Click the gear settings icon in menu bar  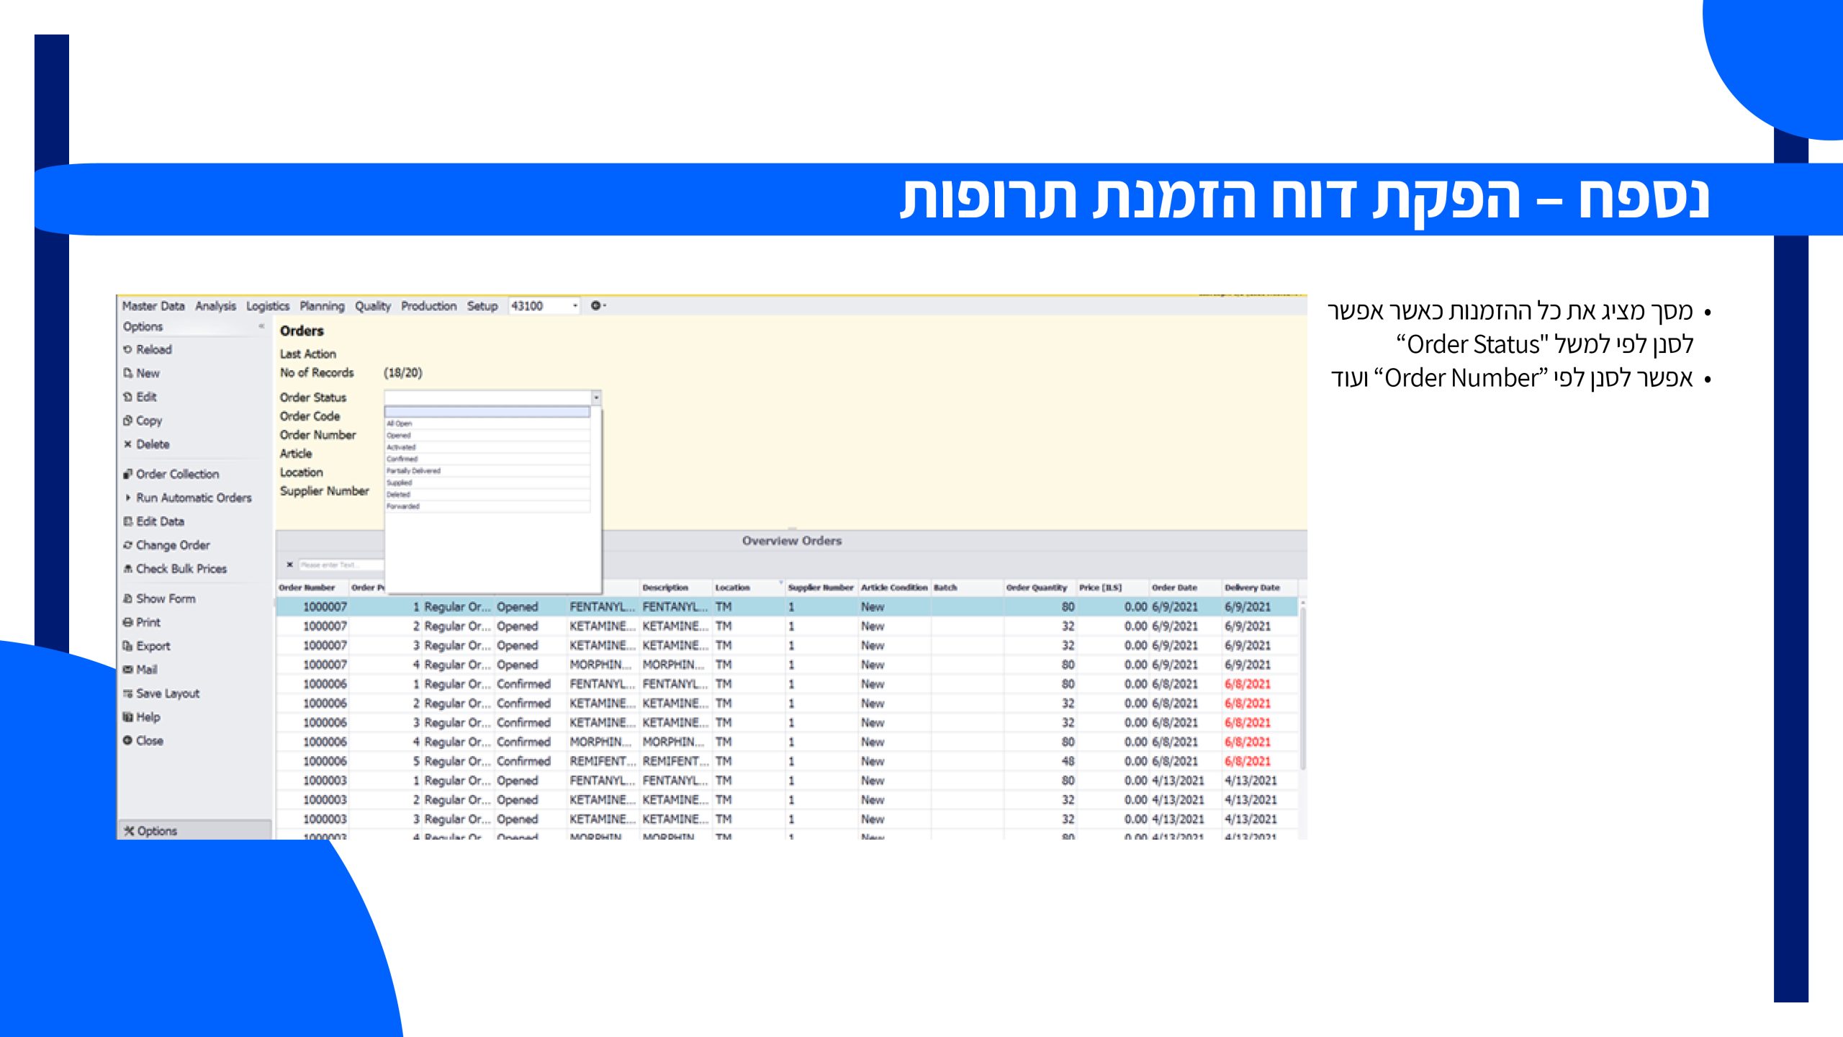[596, 305]
